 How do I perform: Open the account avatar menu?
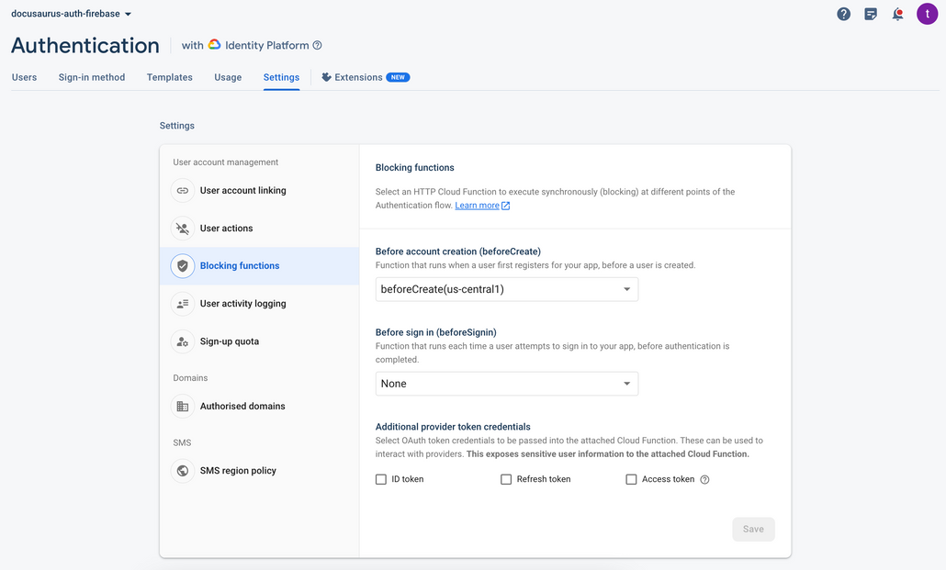[x=927, y=14]
